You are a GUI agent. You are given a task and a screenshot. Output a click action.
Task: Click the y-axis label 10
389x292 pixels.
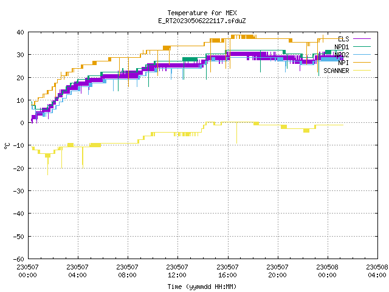pyautogui.click(x=20, y=100)
